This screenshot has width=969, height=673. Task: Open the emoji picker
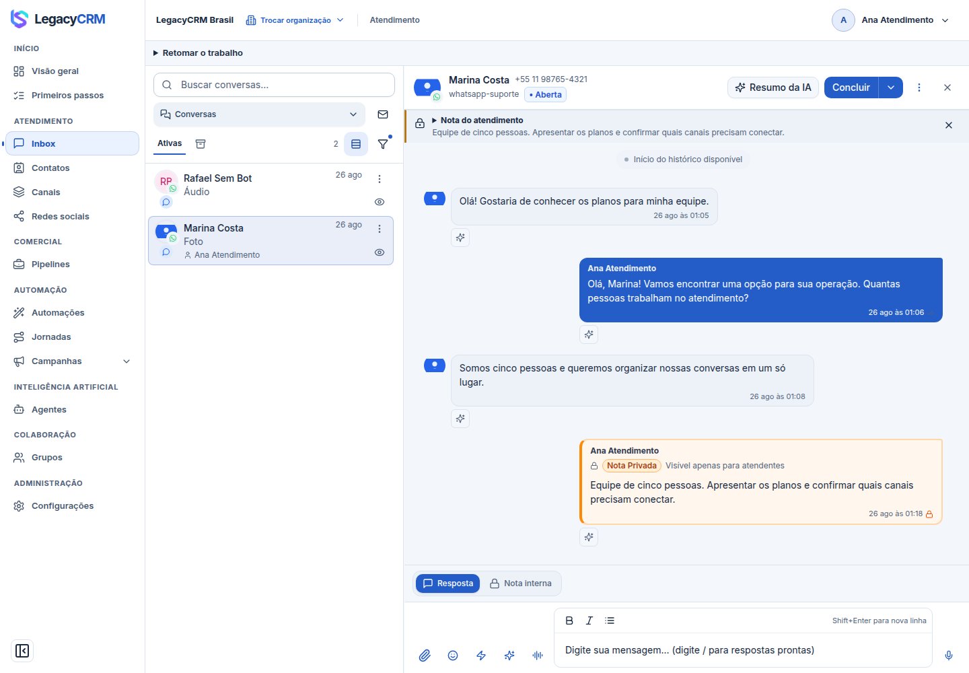point(453,656)
